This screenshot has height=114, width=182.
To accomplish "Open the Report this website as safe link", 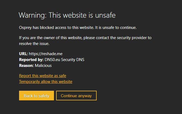I will pyautogui.click(x=42, y=76).
